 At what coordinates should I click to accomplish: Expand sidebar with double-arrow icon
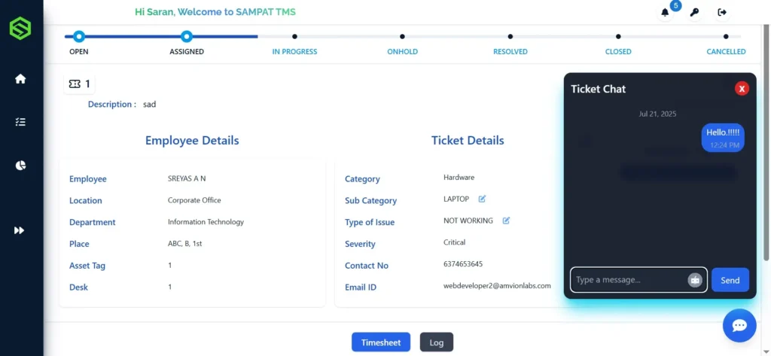click(20, 230)
